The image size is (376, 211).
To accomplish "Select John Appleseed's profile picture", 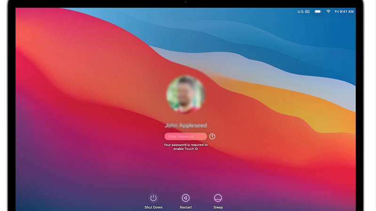I will click(x=186, y=94).
